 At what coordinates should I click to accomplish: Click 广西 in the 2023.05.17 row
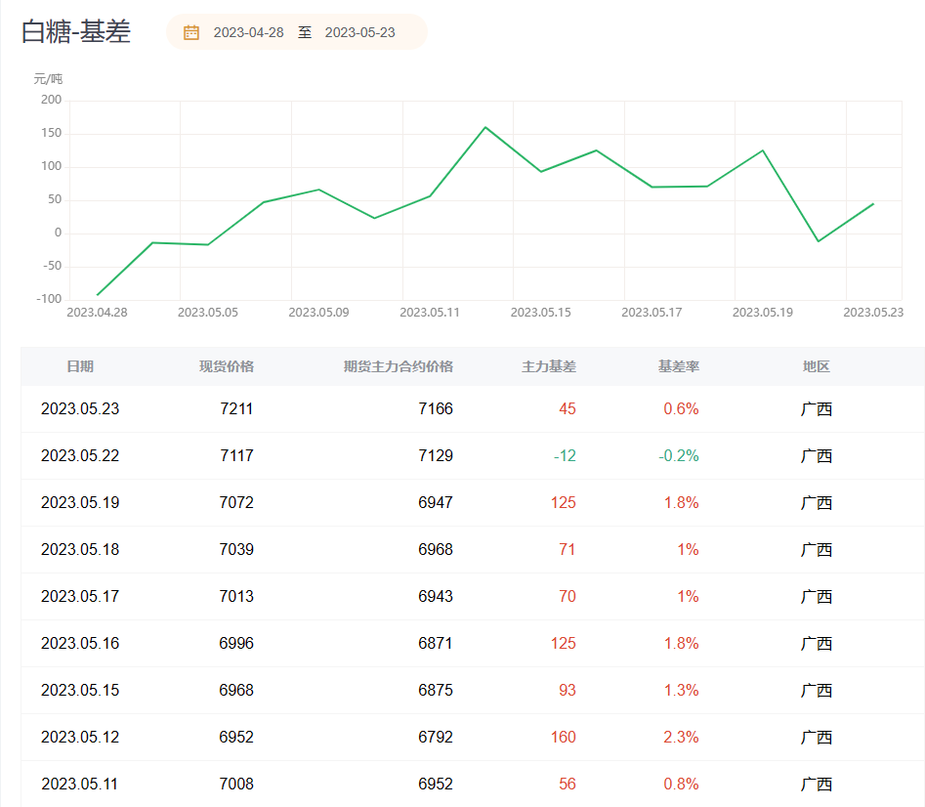[817, 596]
